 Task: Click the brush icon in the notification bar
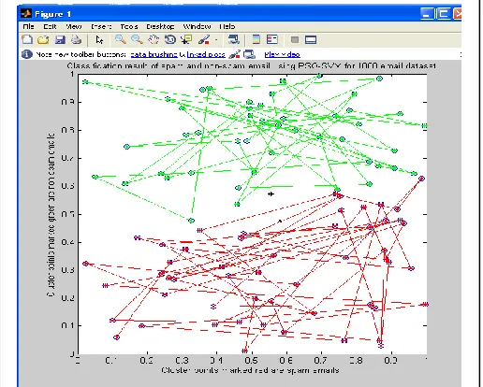[234, 54]
